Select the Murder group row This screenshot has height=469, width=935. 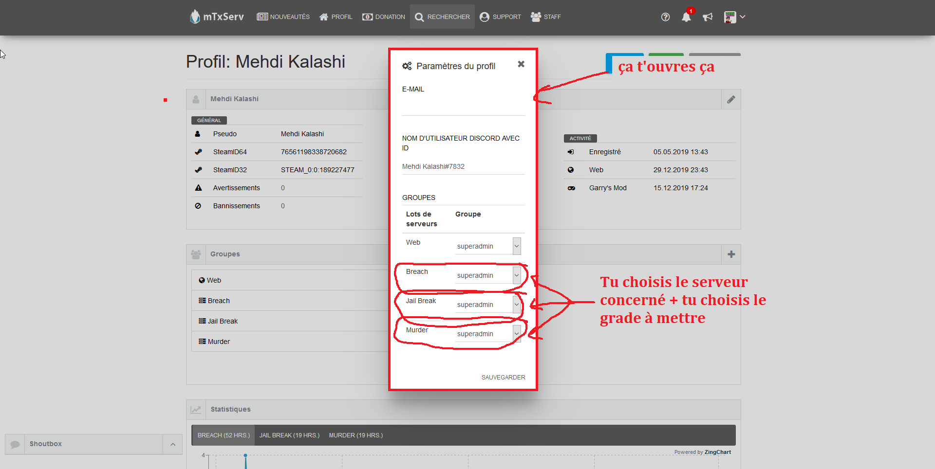pyautogui.click(x=290, y=342)
